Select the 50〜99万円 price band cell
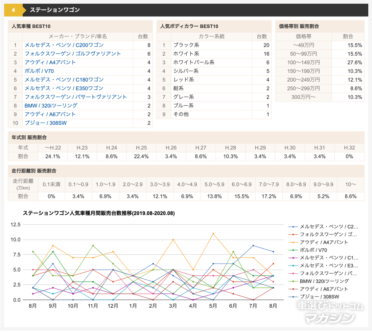This screenshot has width=372, height=332. [303, 54]
